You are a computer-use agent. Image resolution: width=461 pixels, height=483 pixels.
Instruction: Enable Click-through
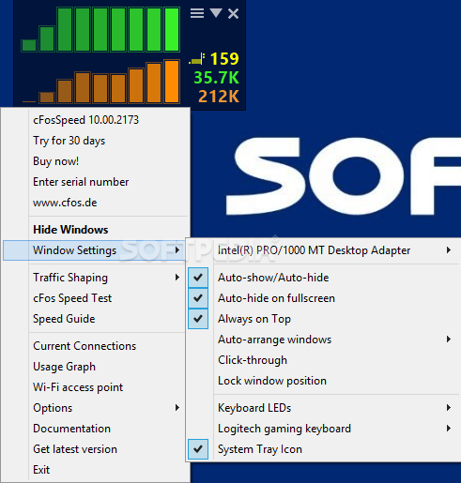[x=253, y=360]
